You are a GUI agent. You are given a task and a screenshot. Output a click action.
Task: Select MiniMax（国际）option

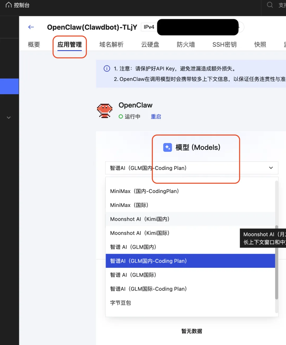(x=190, y=205)
